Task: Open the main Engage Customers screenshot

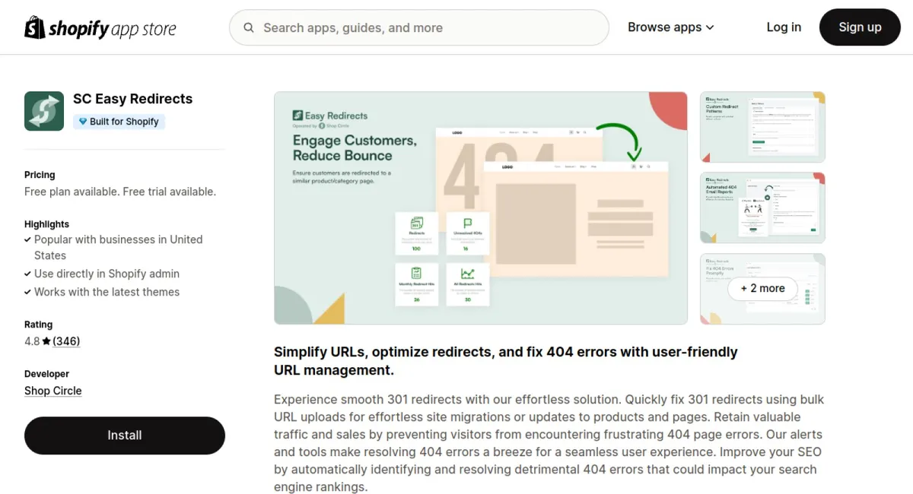Action: (481, 208)
